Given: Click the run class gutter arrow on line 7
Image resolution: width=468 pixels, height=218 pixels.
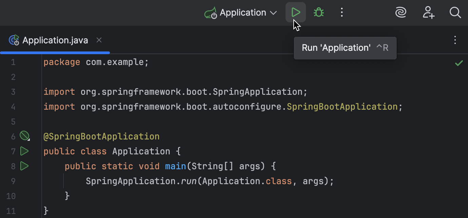Looking at the screenshot, I should (24, 151).
